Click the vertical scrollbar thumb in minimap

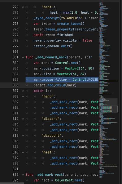(x=117, y=109)
